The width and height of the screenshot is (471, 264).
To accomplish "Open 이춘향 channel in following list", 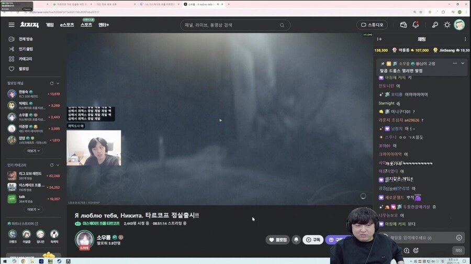I will click(x=33, y=128).
